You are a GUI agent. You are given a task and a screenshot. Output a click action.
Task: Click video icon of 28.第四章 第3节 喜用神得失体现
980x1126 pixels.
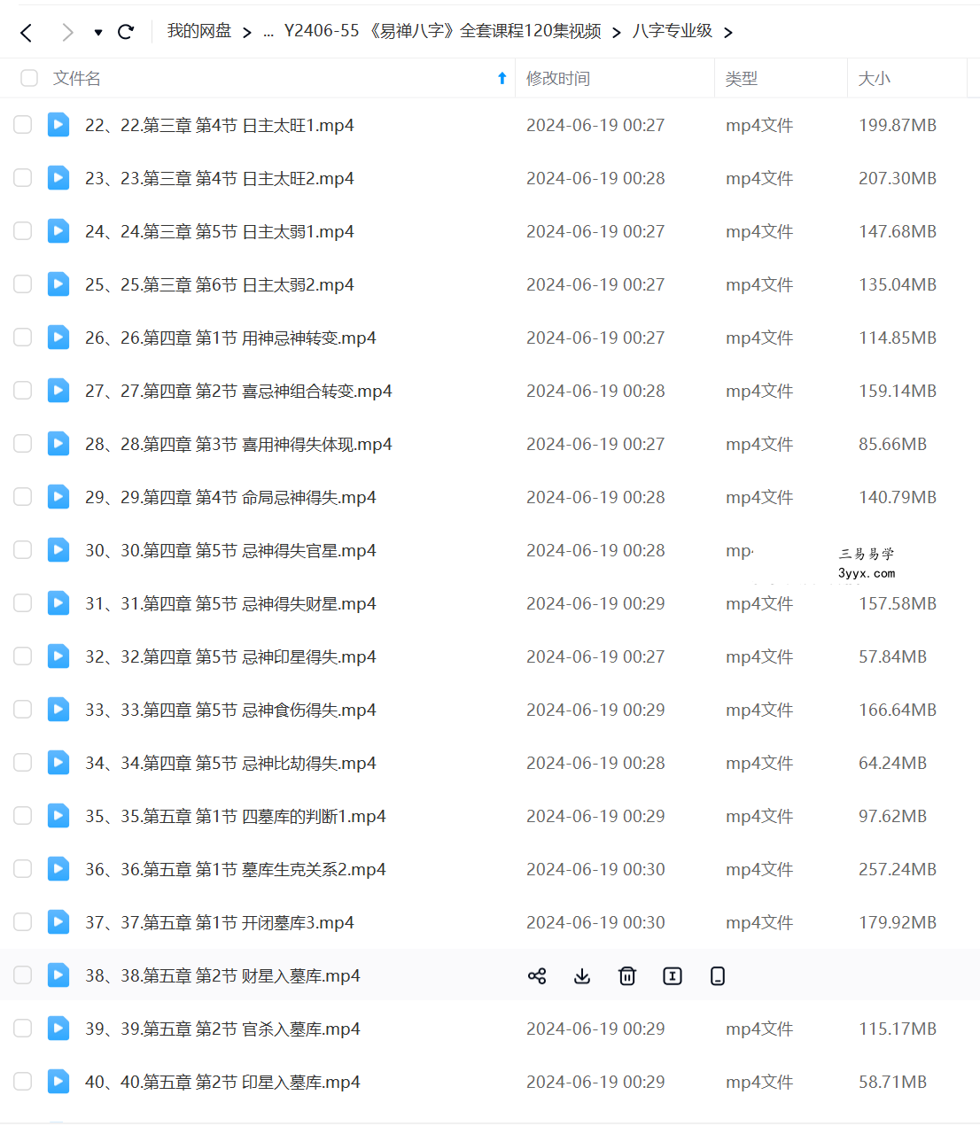[x=58, y=444]
